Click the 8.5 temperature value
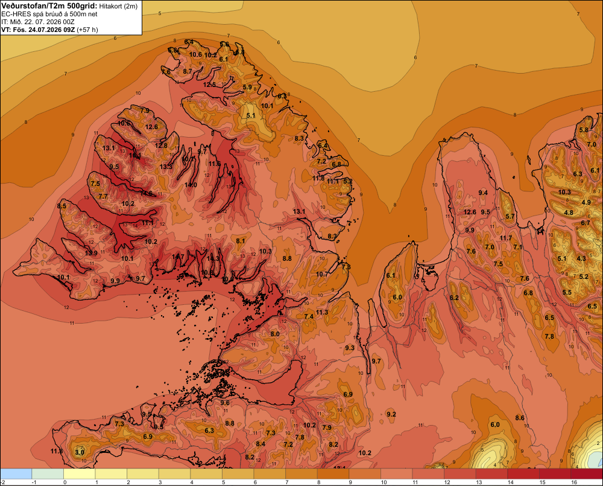 pos(62,206)
